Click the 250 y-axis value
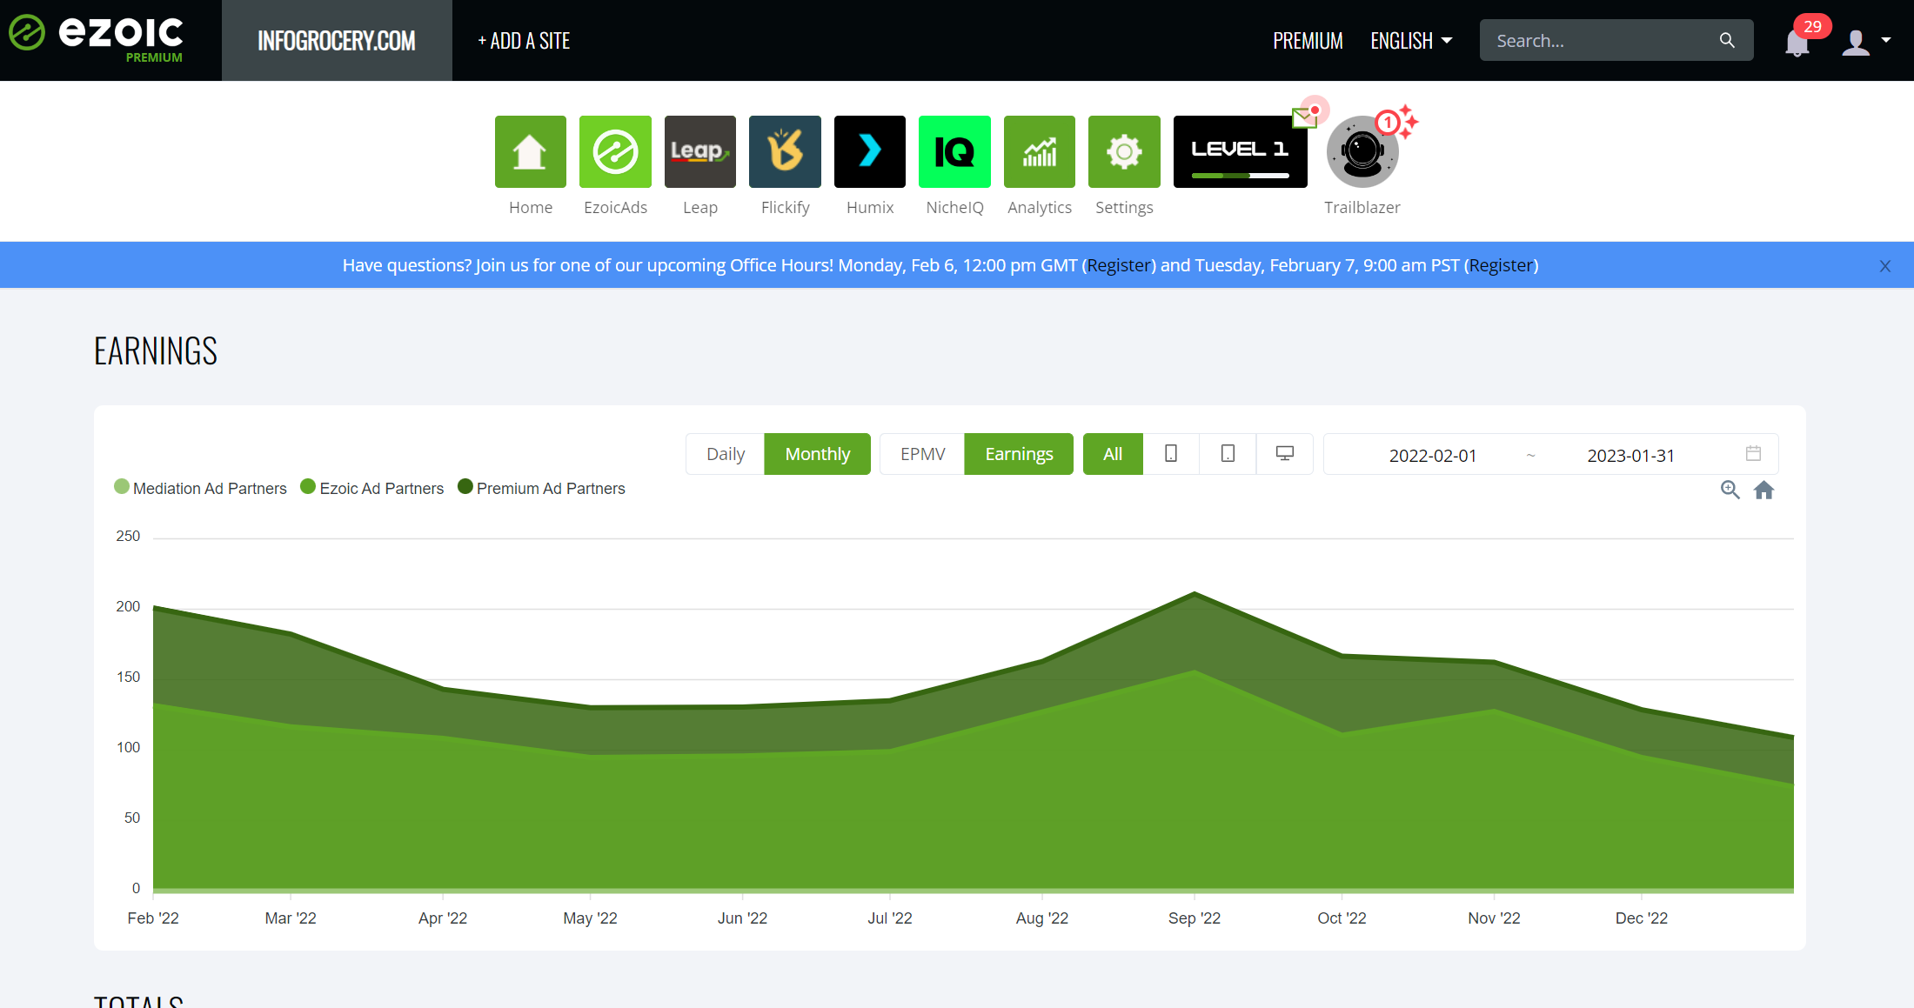The image size is (1914, 1008). coord(128,537)
